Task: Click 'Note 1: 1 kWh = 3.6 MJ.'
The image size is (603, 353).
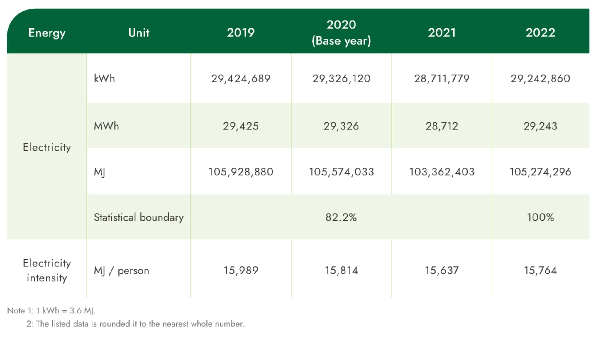Action: pos(51,311)
